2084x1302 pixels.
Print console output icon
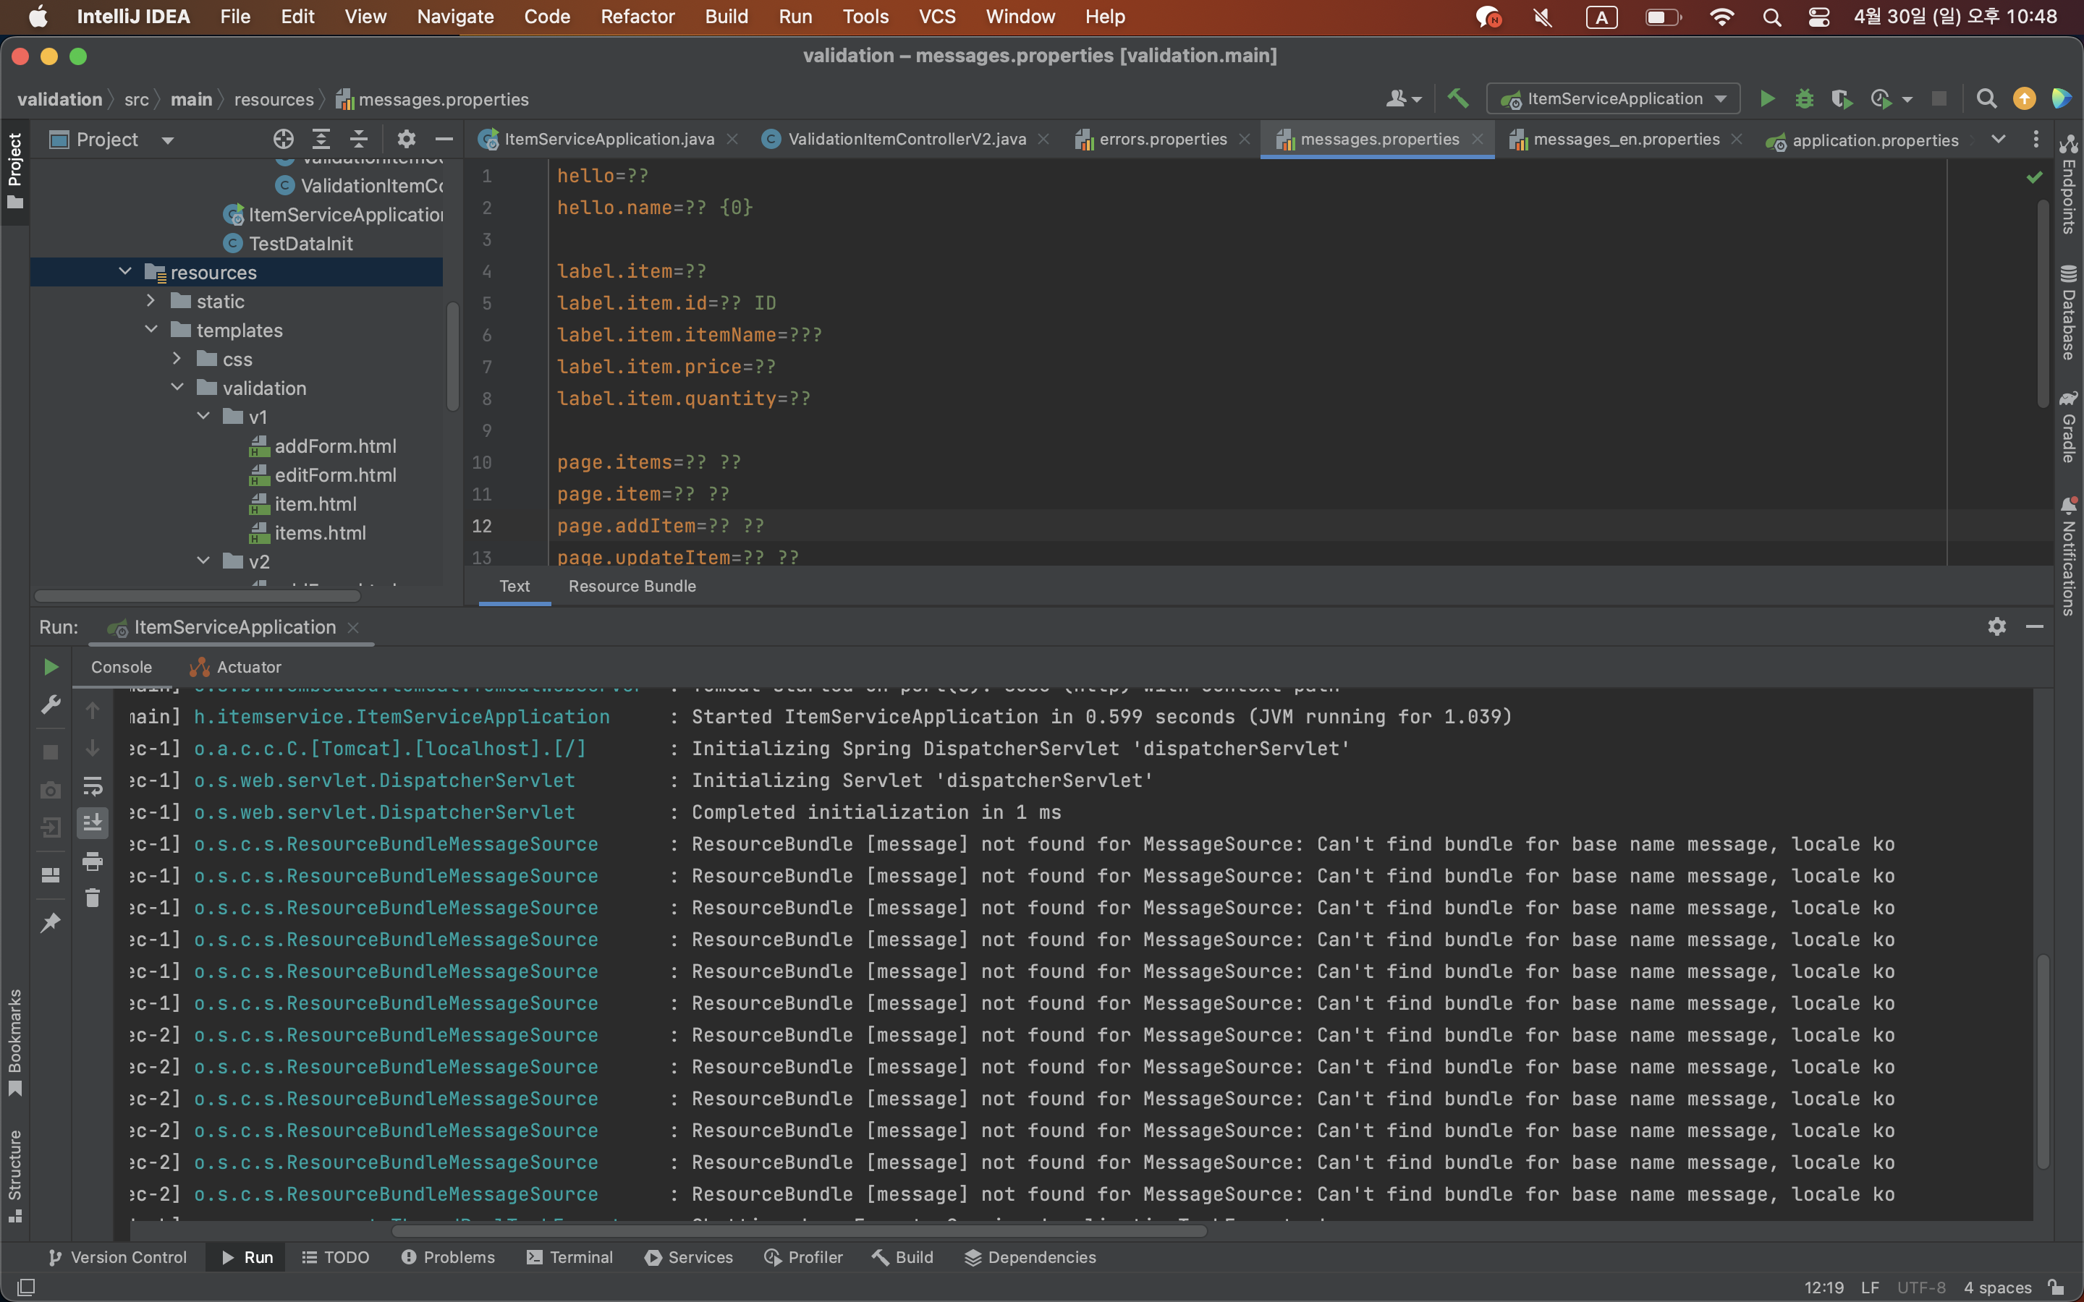coord(92,861)
